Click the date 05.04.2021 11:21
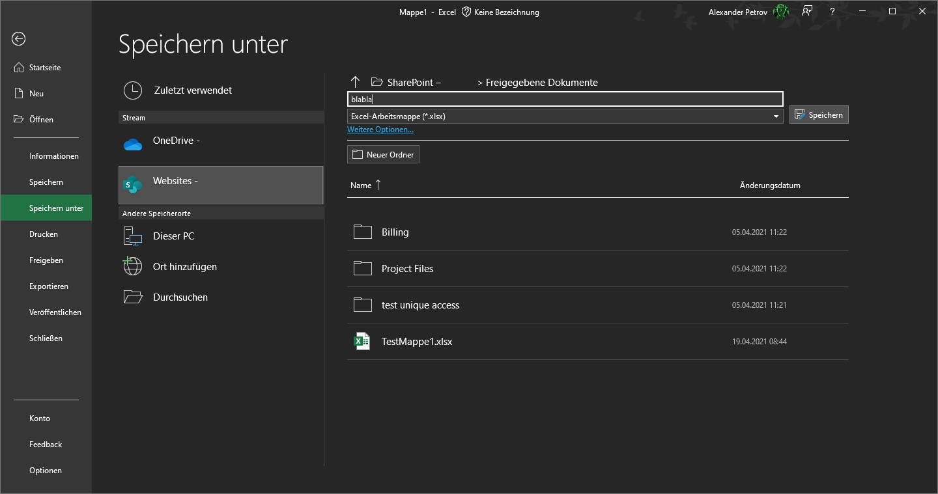Viewport: 938px width, 494px height. (760, 305)
